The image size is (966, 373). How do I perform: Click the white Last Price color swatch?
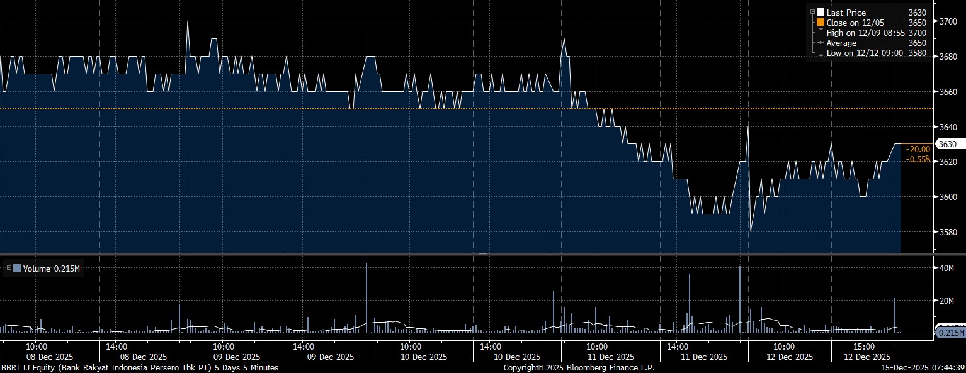click(821, 13)
